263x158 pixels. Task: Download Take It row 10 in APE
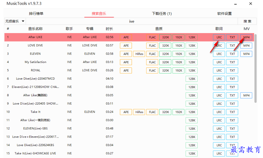coord(126,112)
